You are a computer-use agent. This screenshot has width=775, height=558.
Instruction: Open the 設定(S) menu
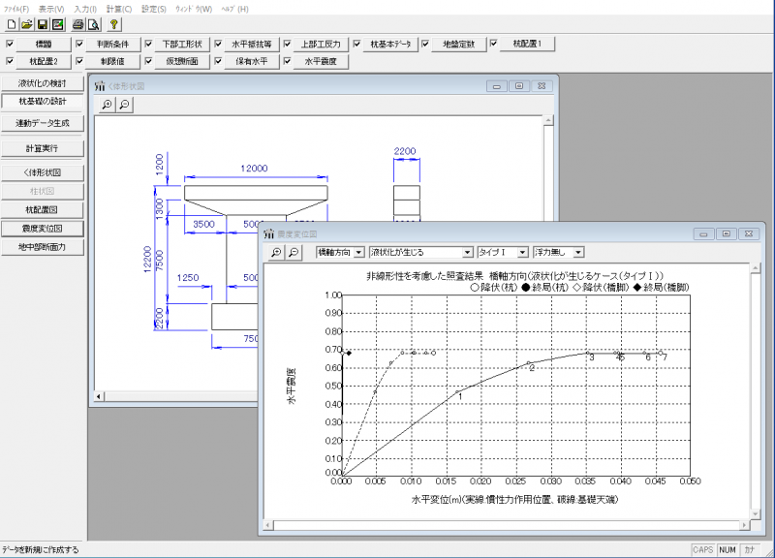point(154,9)
